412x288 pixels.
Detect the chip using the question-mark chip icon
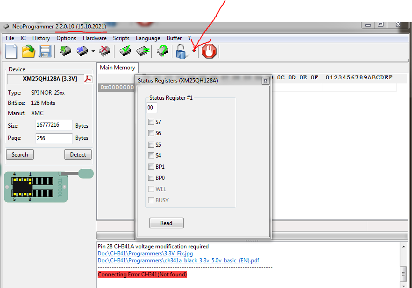click(163, 51)
